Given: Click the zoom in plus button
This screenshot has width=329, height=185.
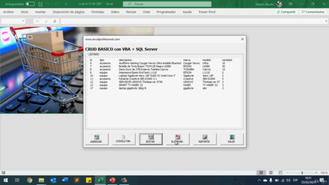Looking at the screenshot, I should [316, 173].
